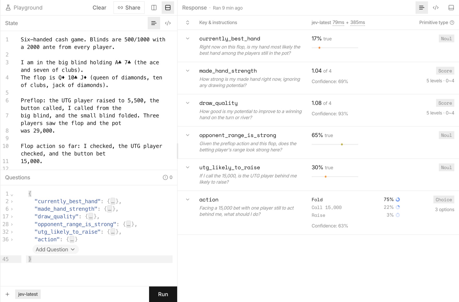
Task: Click the Playground flask icon
Action: point(8,8)
